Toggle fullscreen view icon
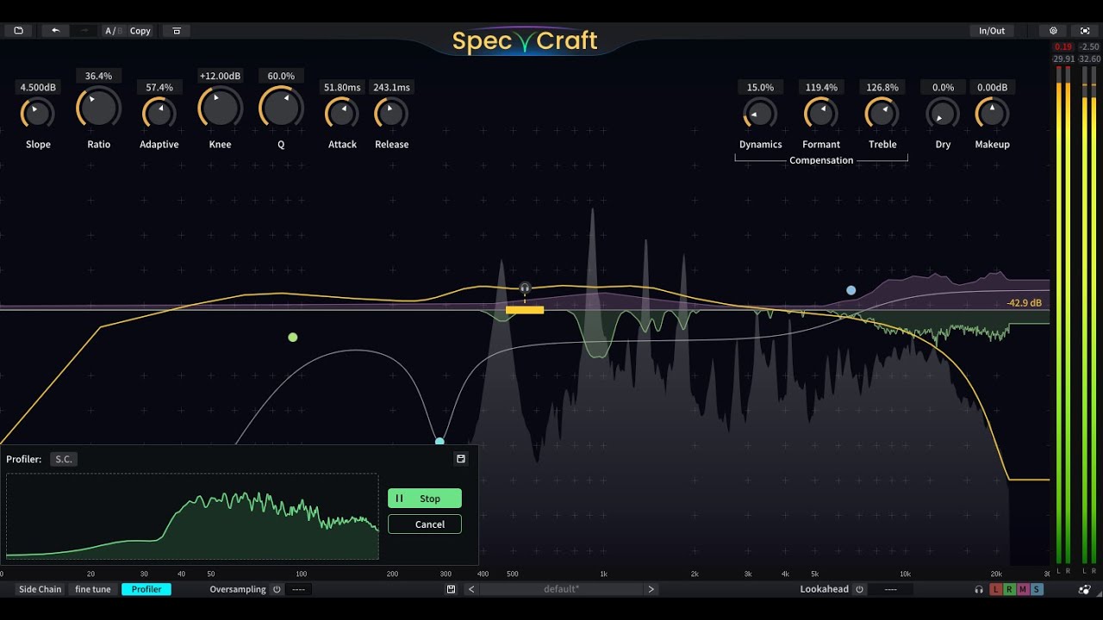 point(1085,30)
